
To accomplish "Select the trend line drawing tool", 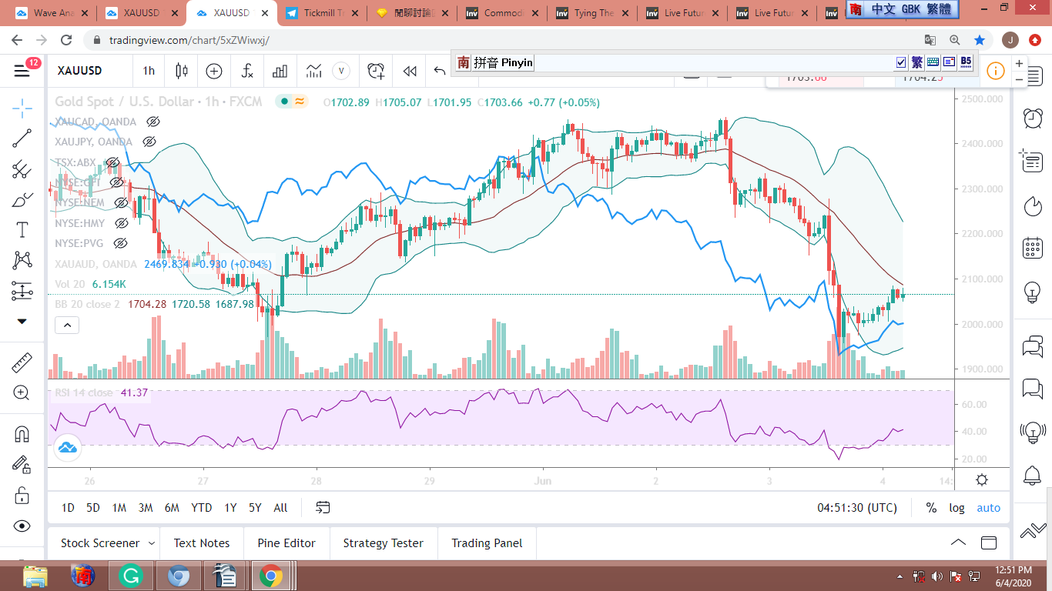I will [x=22, y=139].
